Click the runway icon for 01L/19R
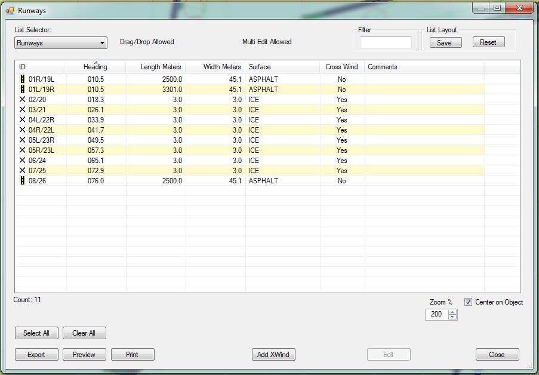The width and height of the screenshot is (539, 375). (22, 90)
